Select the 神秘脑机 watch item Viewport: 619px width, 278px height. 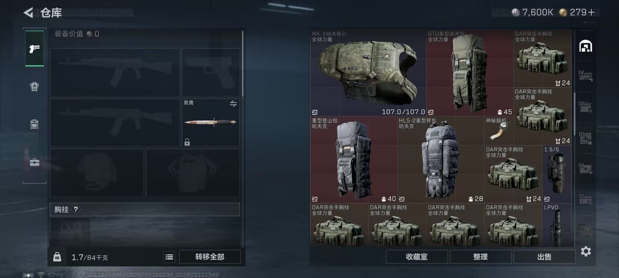pos(499,131)
